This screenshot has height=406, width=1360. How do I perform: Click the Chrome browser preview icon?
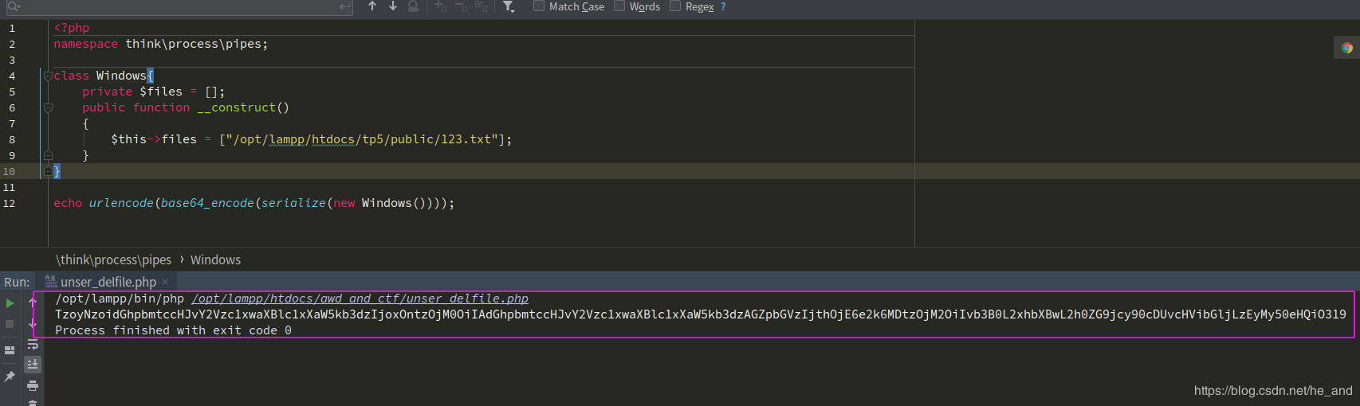coord(1346,48)
